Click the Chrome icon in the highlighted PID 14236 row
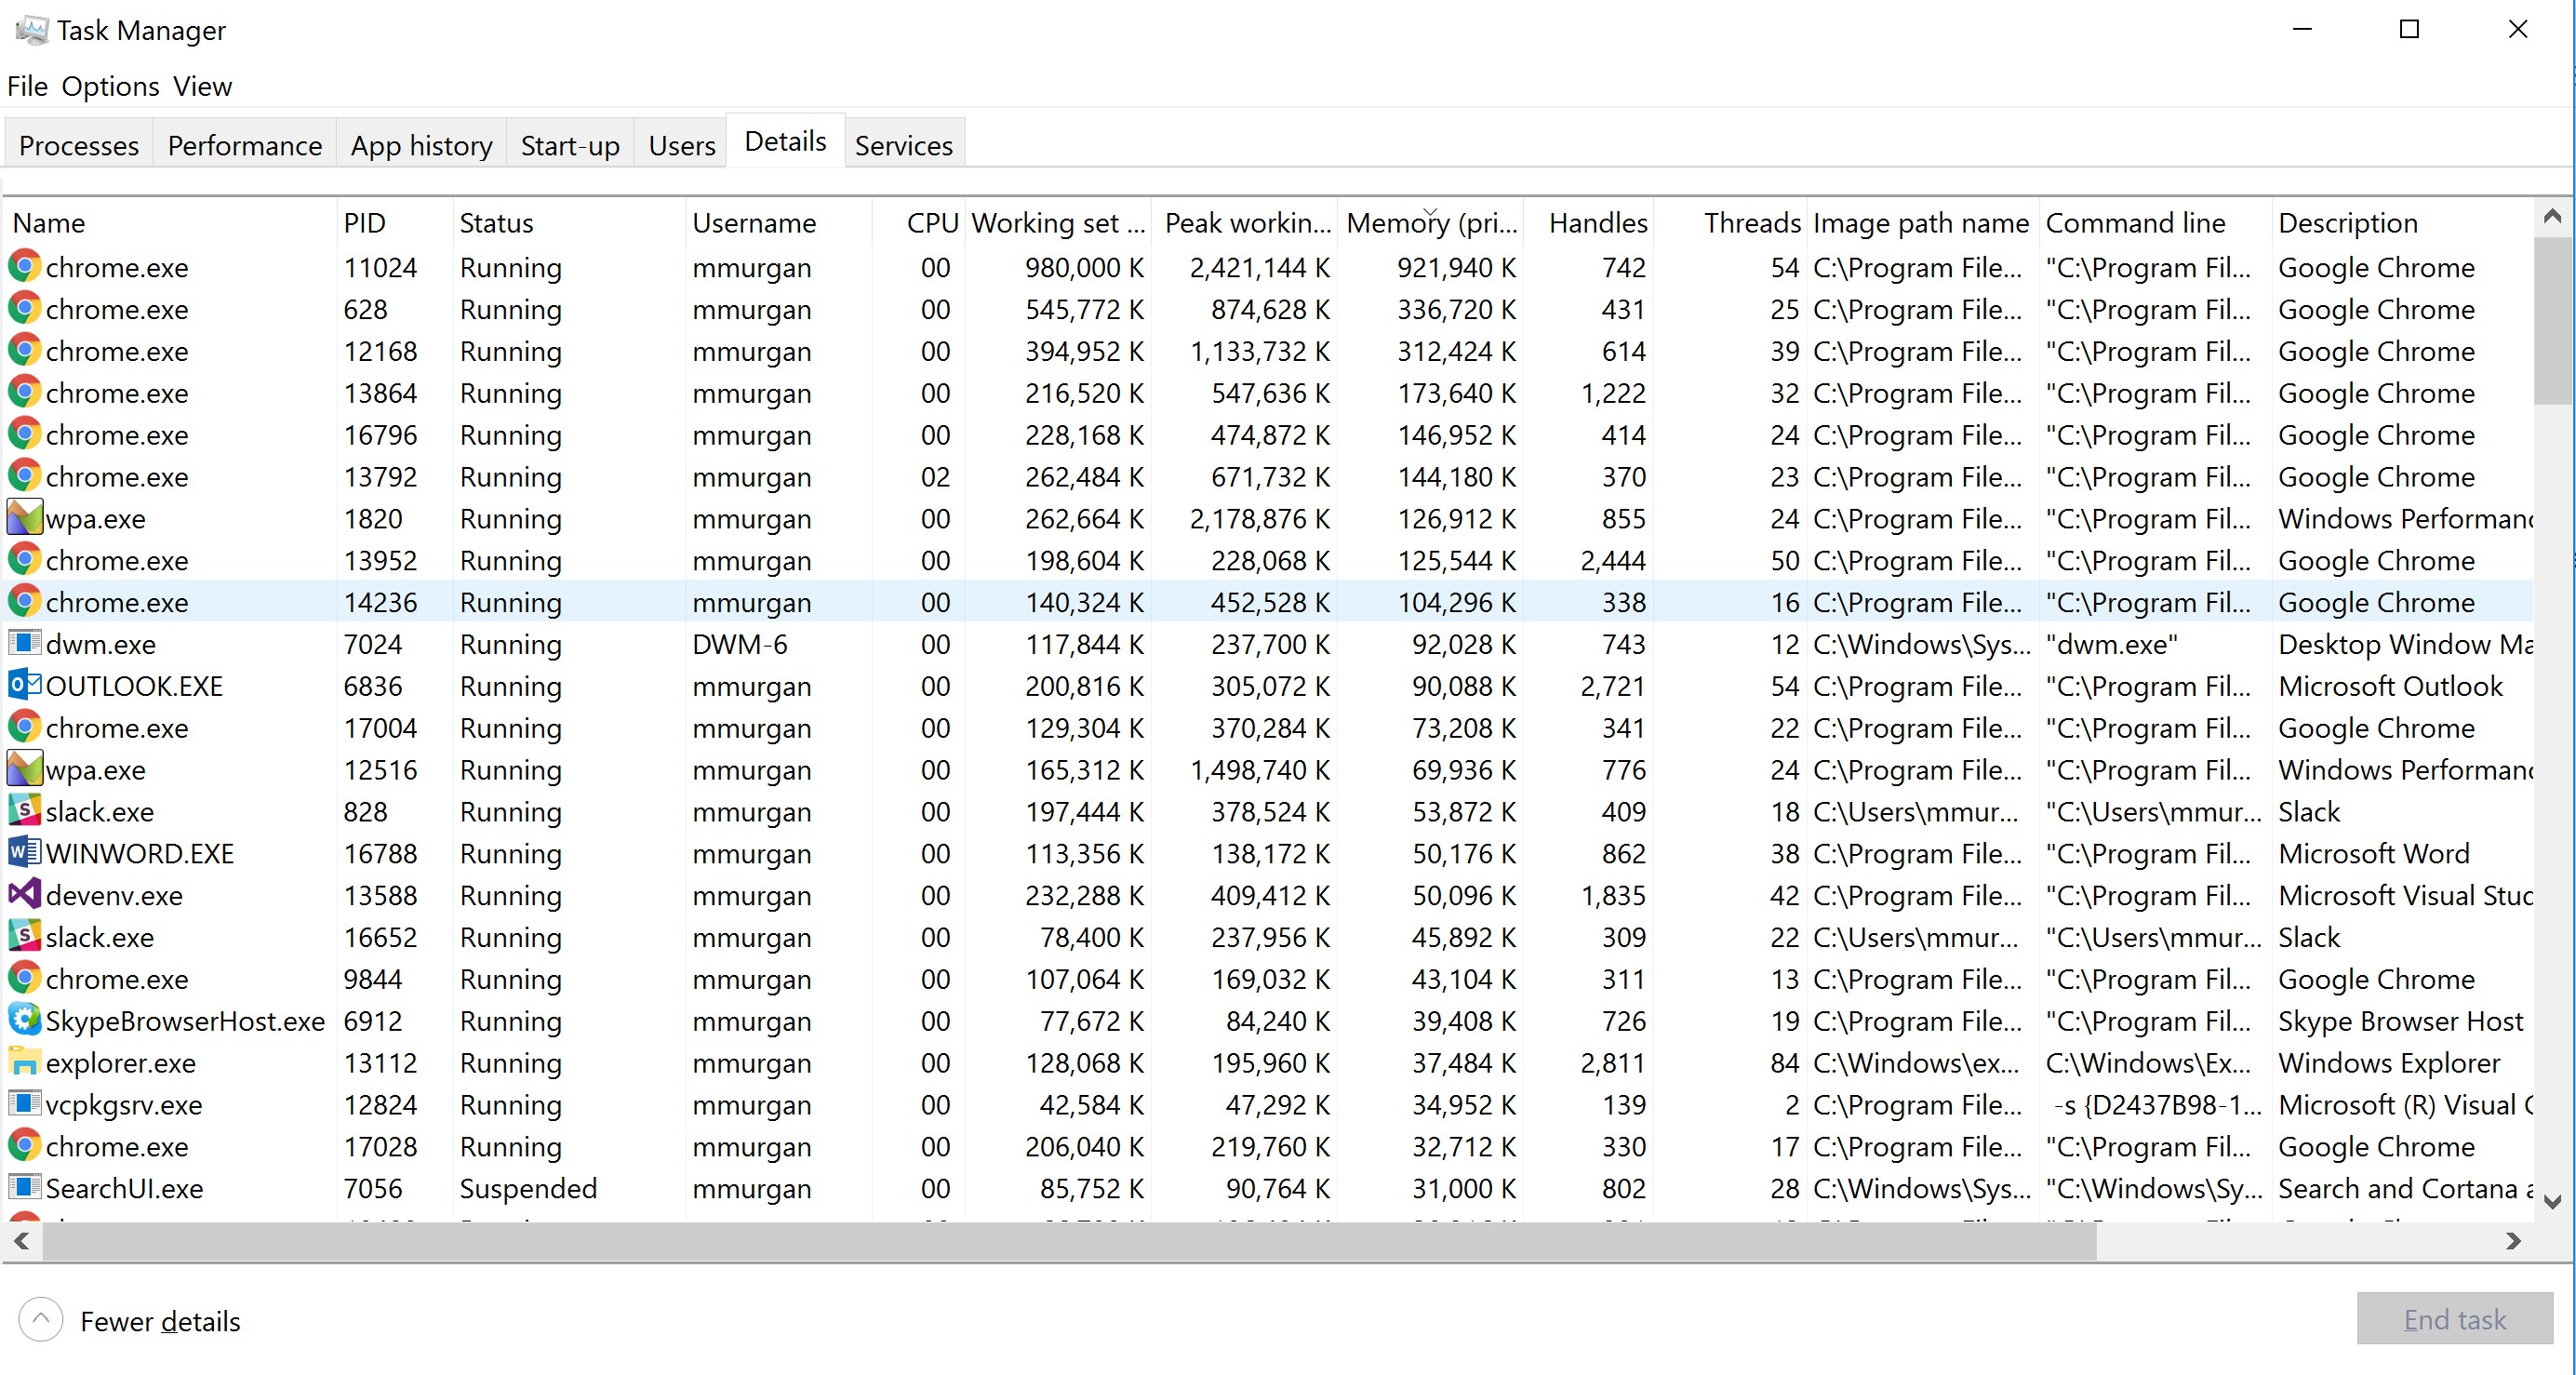Screen dimensions: 2576x1375 pos(25,602)
